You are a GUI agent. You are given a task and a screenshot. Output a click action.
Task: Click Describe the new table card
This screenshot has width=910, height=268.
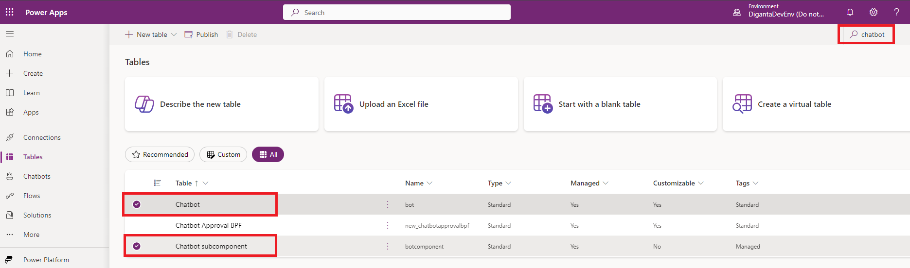point(222,104)
